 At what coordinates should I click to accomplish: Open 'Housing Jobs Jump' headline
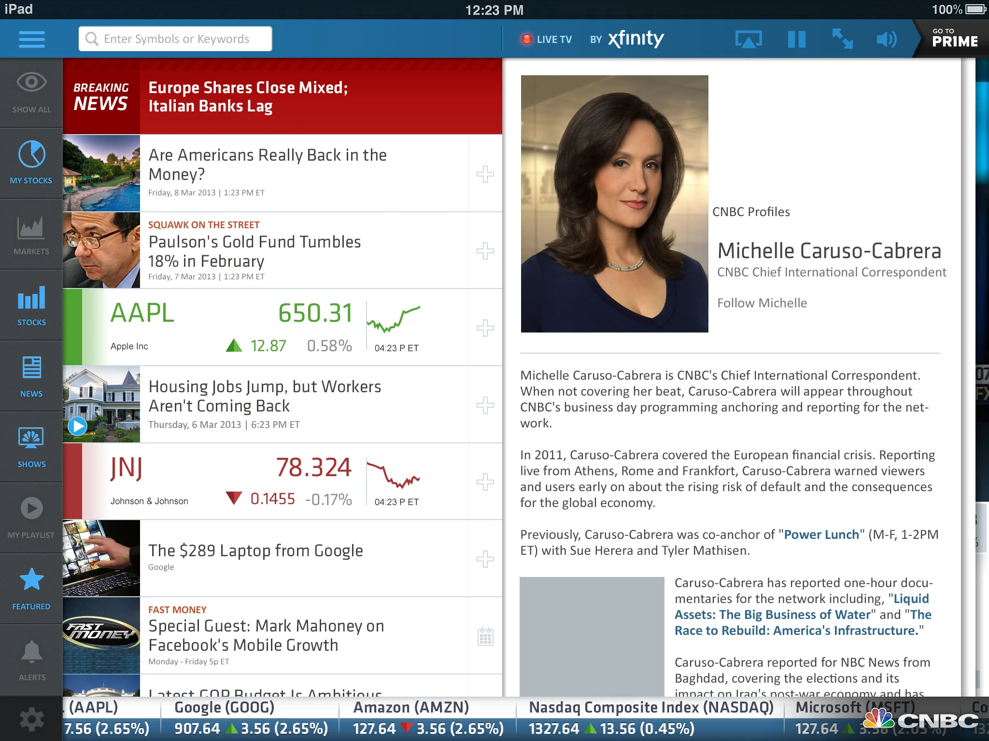tap(265, 396)
